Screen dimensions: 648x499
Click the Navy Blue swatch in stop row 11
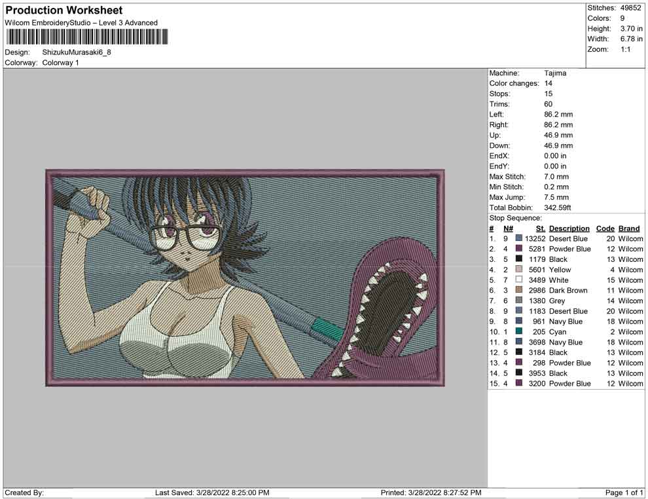click(518, 341)
